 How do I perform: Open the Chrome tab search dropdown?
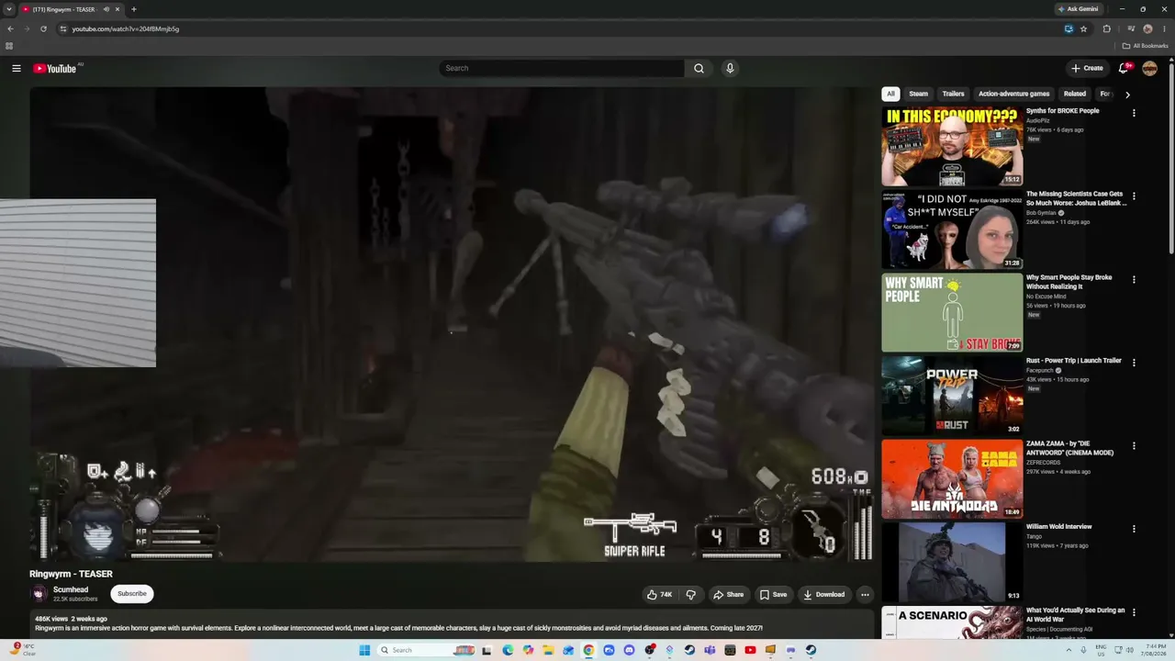coord(8,9)
